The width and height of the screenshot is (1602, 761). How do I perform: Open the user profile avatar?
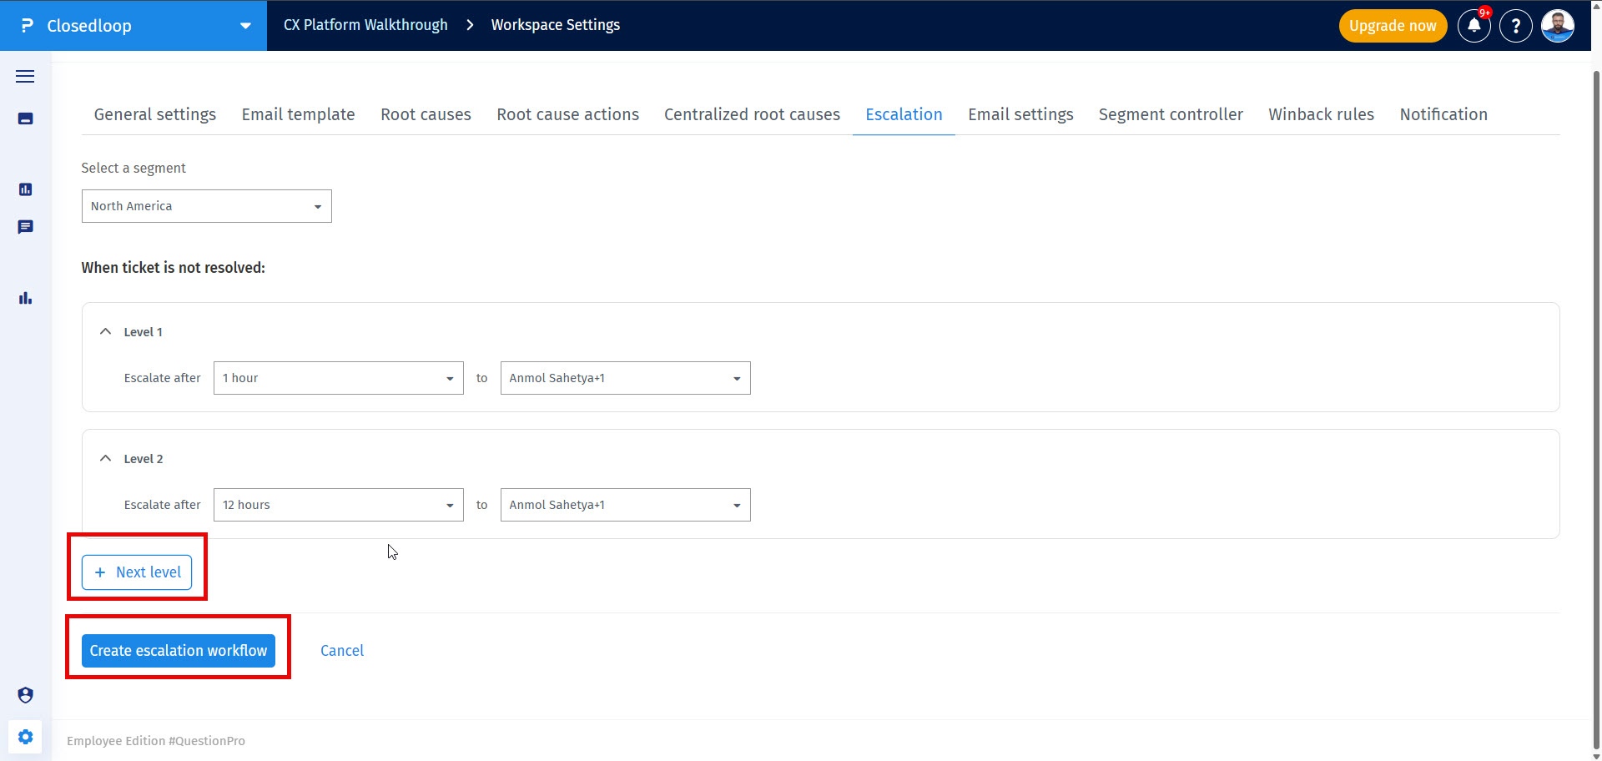point(1557,26)
